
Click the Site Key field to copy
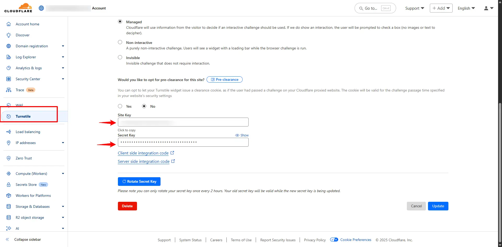pyautogui.click(x=183, y=122)
